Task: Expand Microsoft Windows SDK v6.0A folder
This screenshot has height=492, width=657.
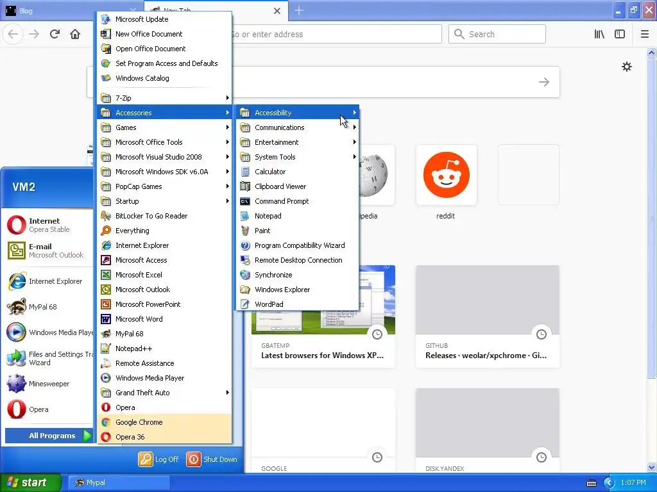Action: click(164, 172)
